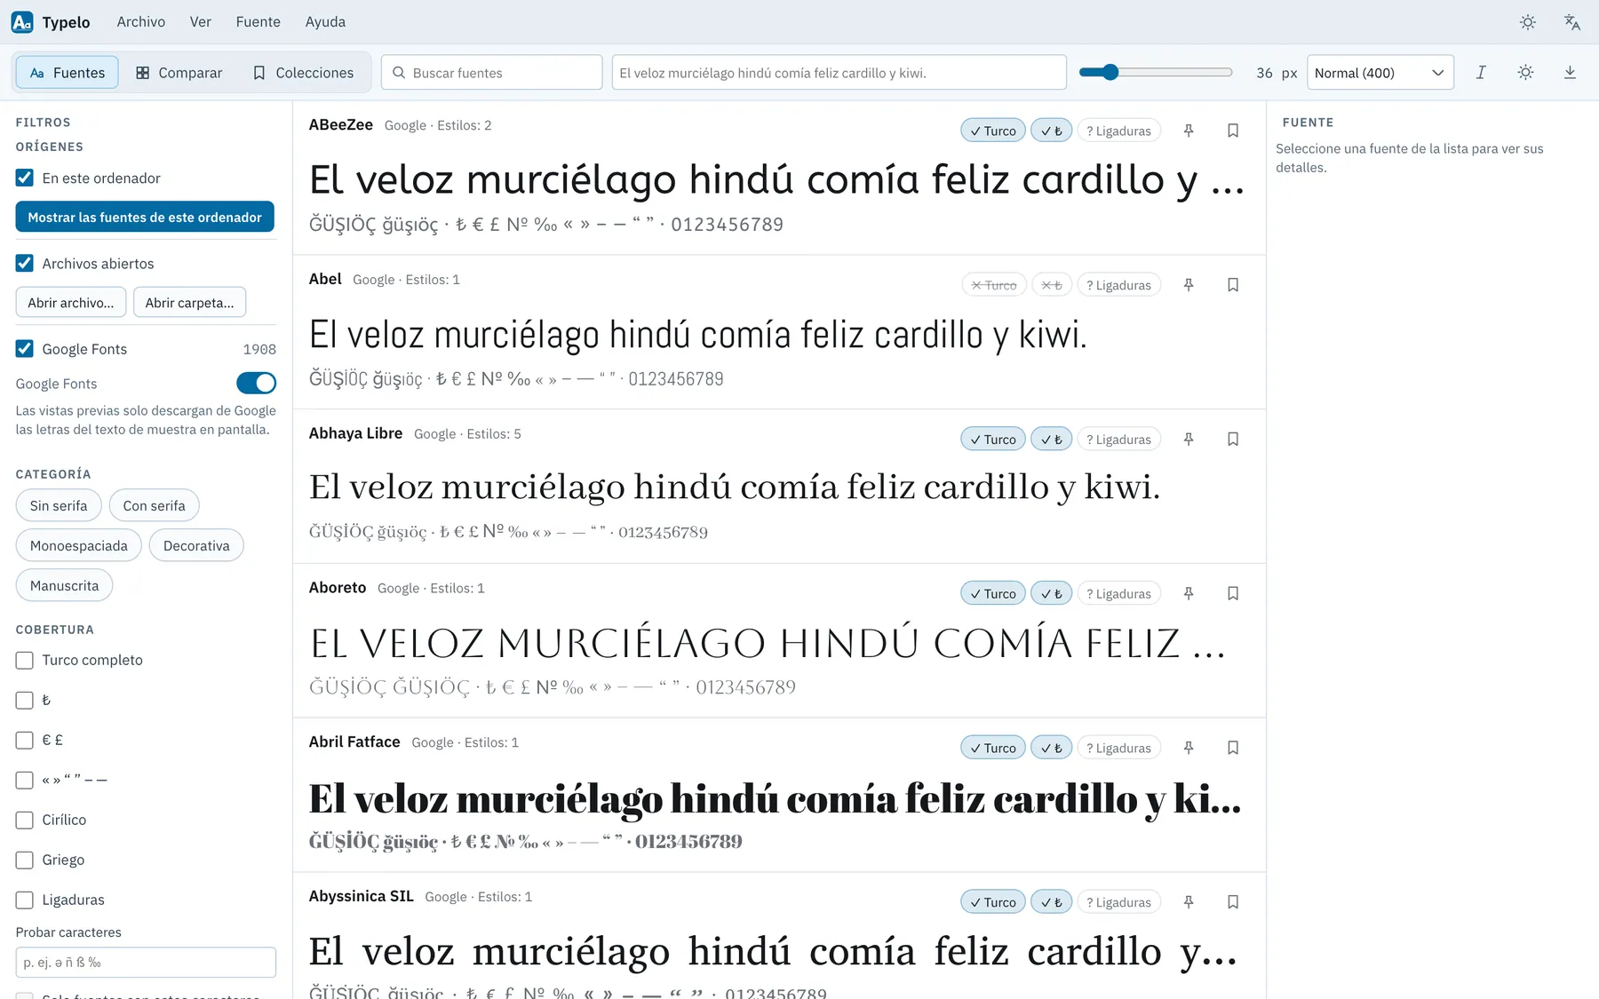The width and height of the screenshot is (1599, 999).
Task: Adjust the font size slider
Action: (x=1155, y=73)
